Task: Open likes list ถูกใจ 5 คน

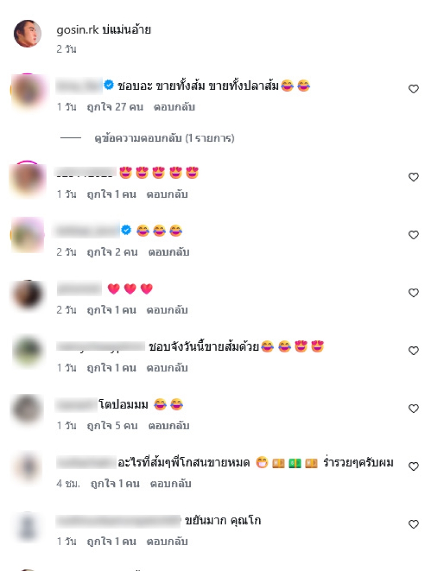Action: [112, 426]
